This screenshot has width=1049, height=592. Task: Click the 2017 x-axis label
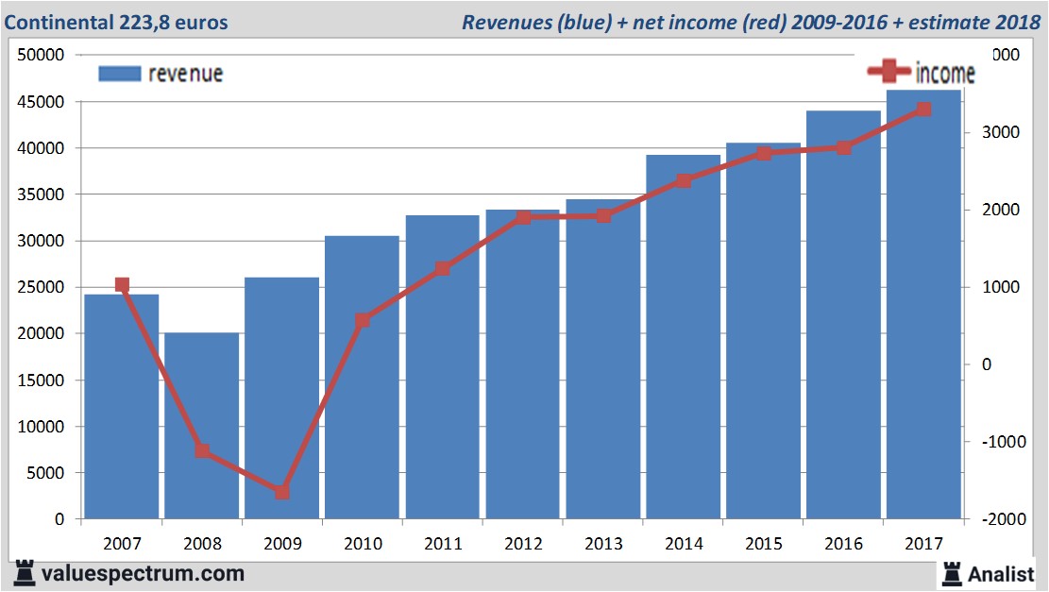(923, 543)
